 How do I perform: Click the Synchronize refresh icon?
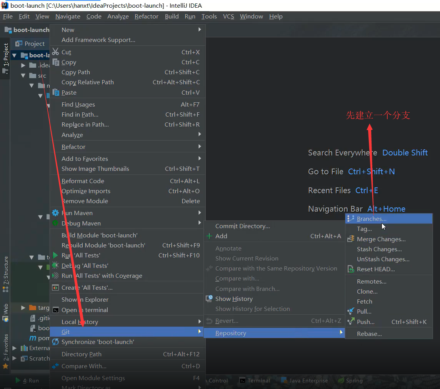coord(55,342)
